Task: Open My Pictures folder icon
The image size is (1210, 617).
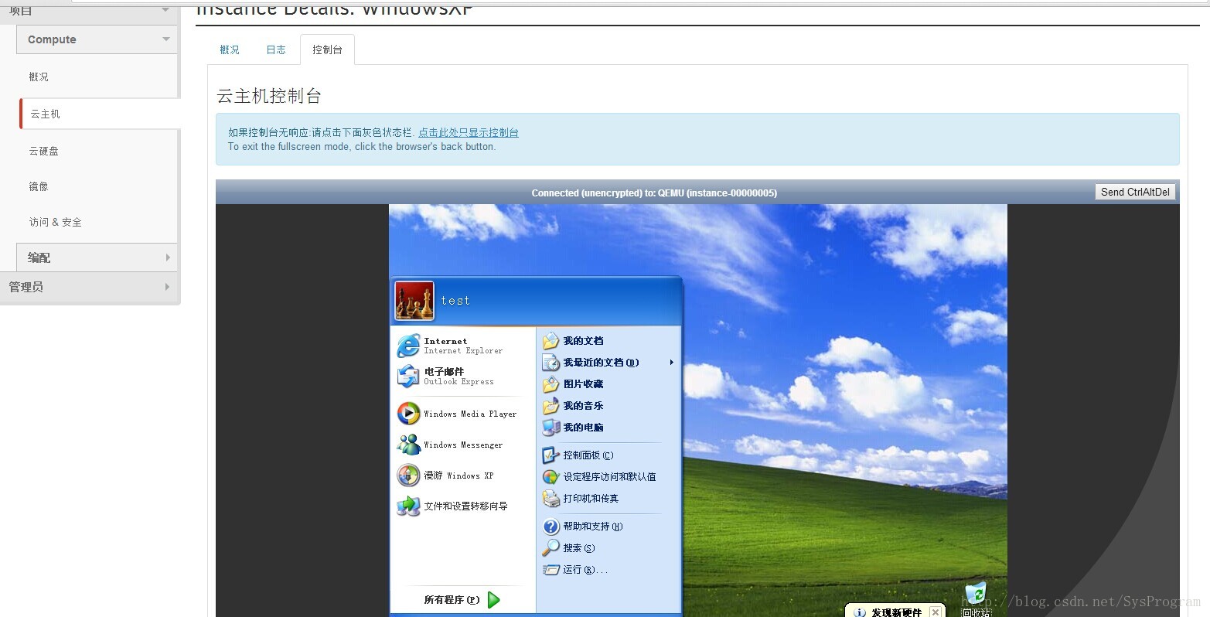Action: click(x=550, y=384)
